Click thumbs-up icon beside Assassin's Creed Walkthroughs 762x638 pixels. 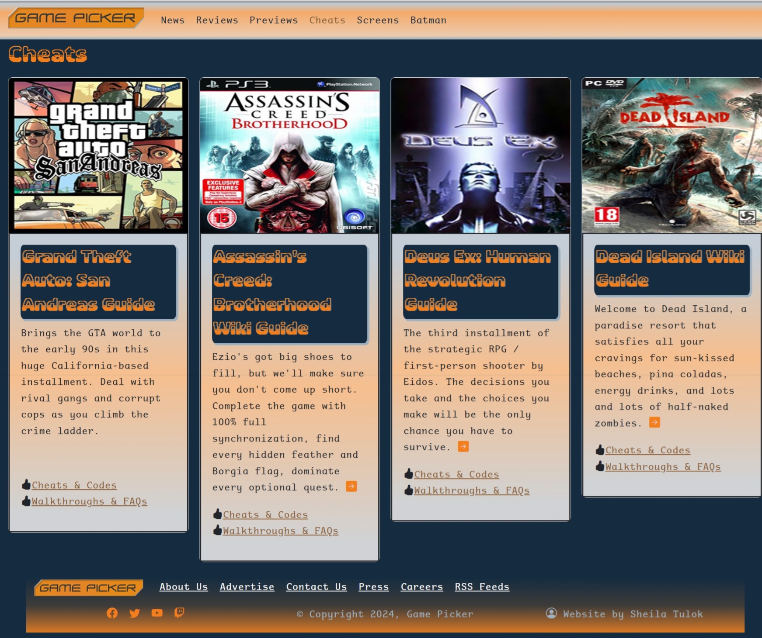[218, 530]
